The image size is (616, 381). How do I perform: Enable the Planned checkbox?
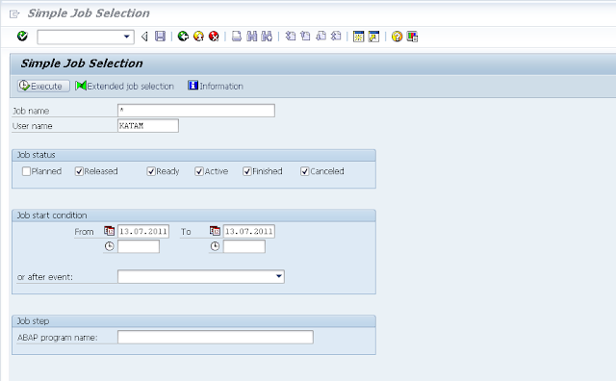26,171
